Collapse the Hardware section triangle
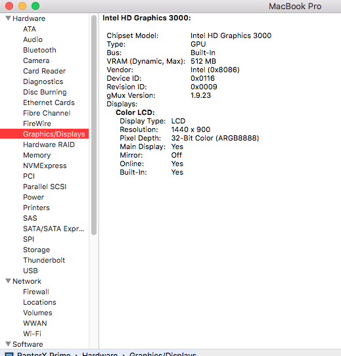341x356 pixels. [x=9, y=18]
